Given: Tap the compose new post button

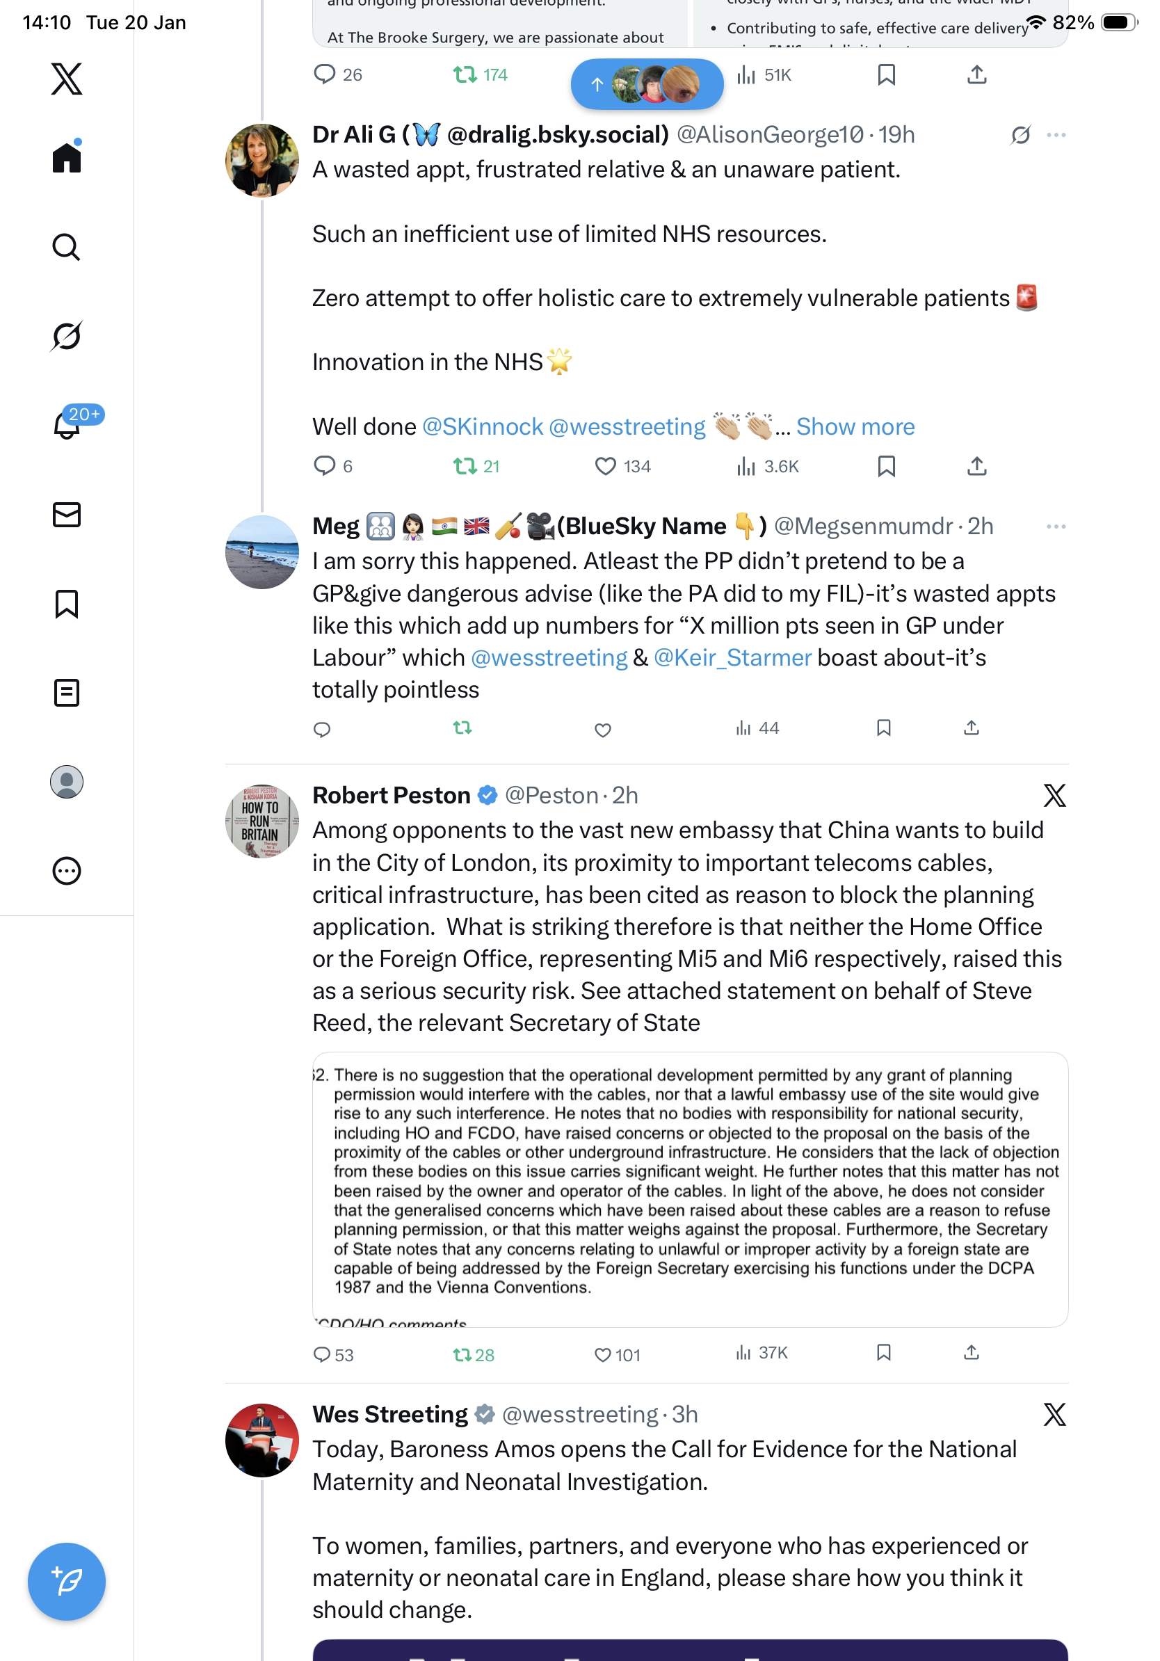Looking at the screenshot, I should point(67,1581).
